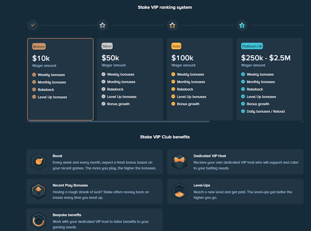Click Platinum Daily bonuses / Reload check icon
Screen dimensions: 311x231
pyautogui.click(x=243, y=111)
